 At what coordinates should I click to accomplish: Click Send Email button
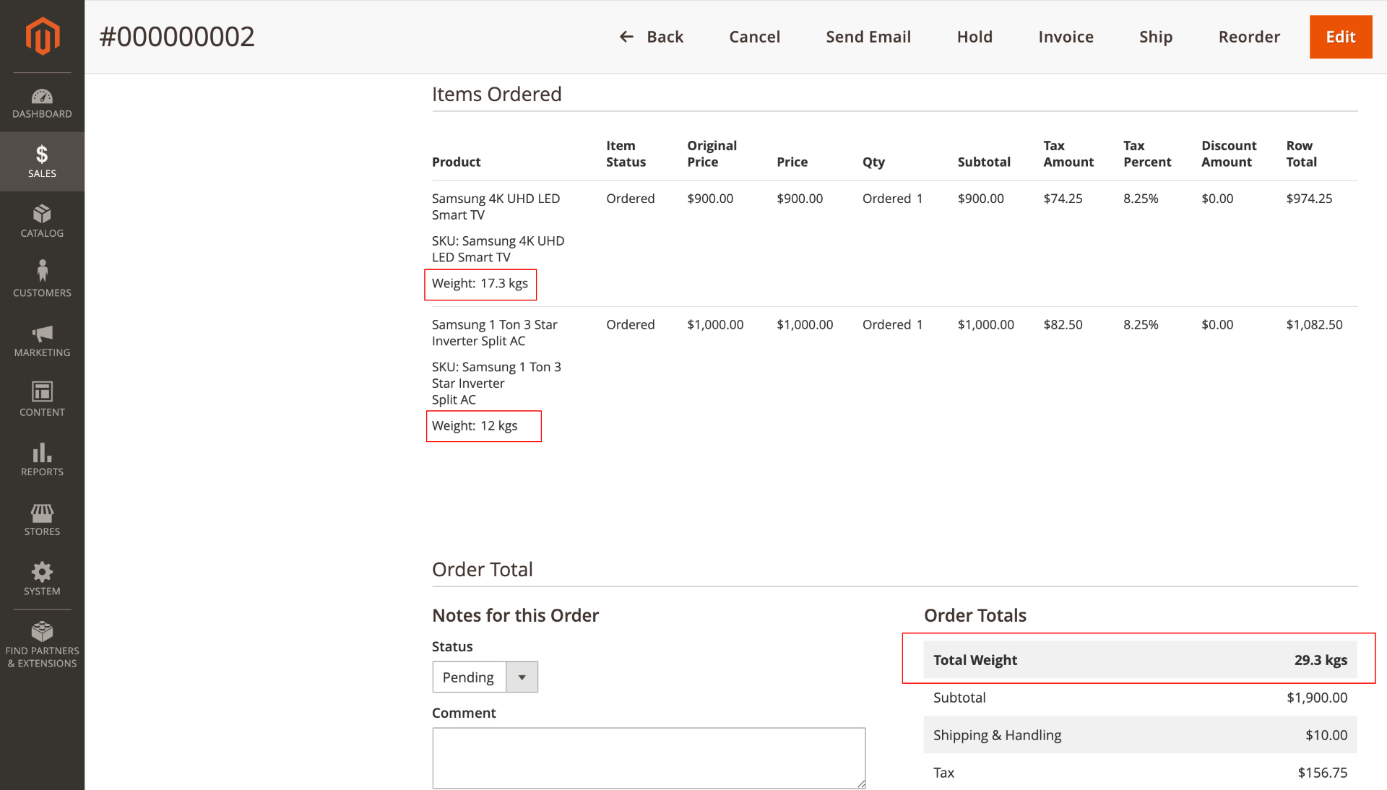pos(868,37)
